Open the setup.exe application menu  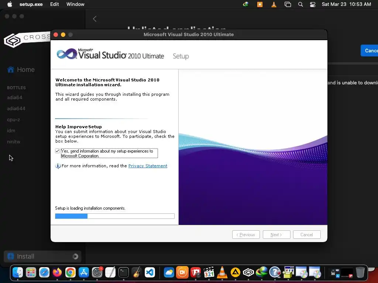tap(31, 4)
